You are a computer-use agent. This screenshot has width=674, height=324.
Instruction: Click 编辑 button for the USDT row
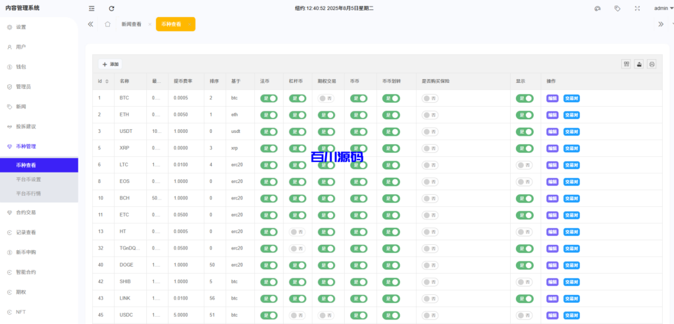click(x=552, y=131)
